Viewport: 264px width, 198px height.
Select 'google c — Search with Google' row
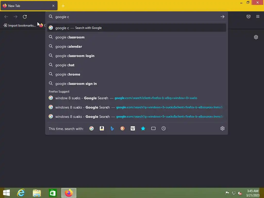pos(137,28)
